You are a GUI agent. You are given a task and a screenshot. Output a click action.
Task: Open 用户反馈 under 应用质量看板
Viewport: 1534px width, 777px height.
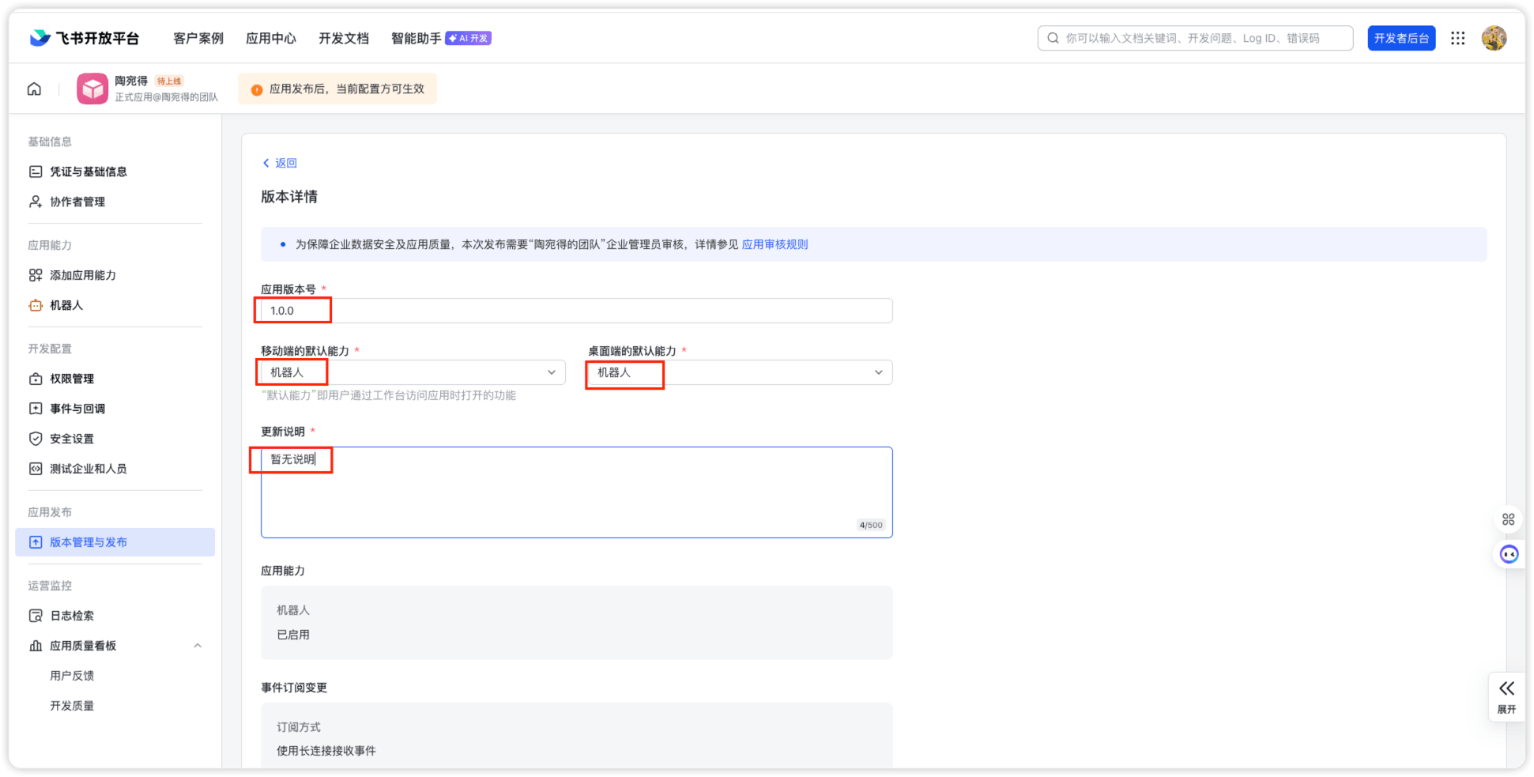[x=72, y=676]
